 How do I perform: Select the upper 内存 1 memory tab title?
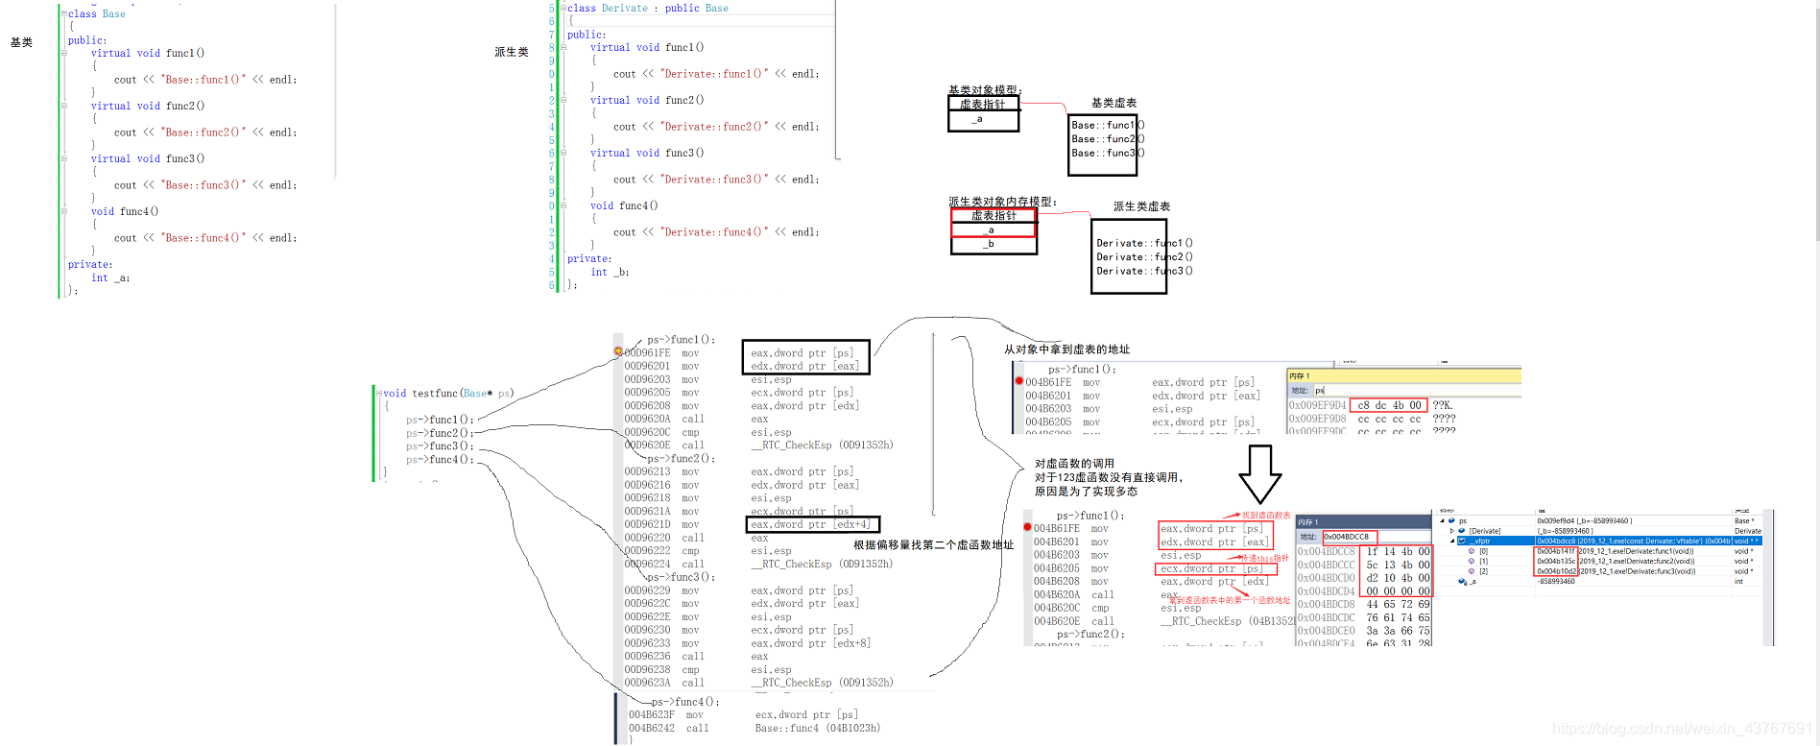1299,375
